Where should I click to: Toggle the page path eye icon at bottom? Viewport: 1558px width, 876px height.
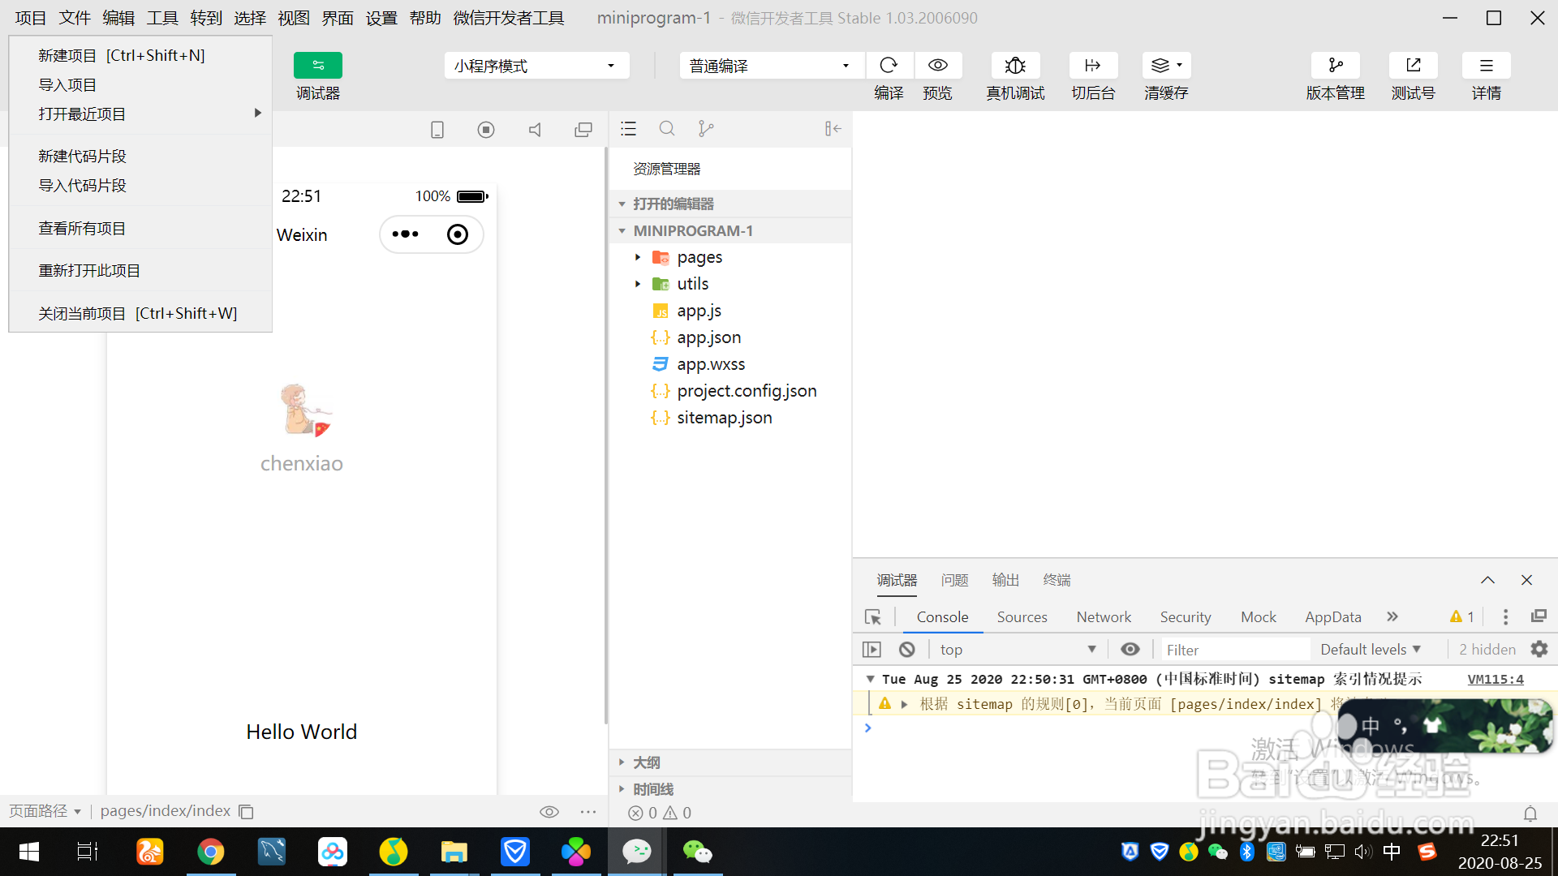(549, 811)
